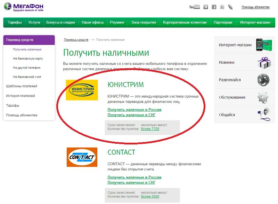Click the phone icon beside Интернет-магазин
This screenshot has height=204, width=278.
click(264, 45)
